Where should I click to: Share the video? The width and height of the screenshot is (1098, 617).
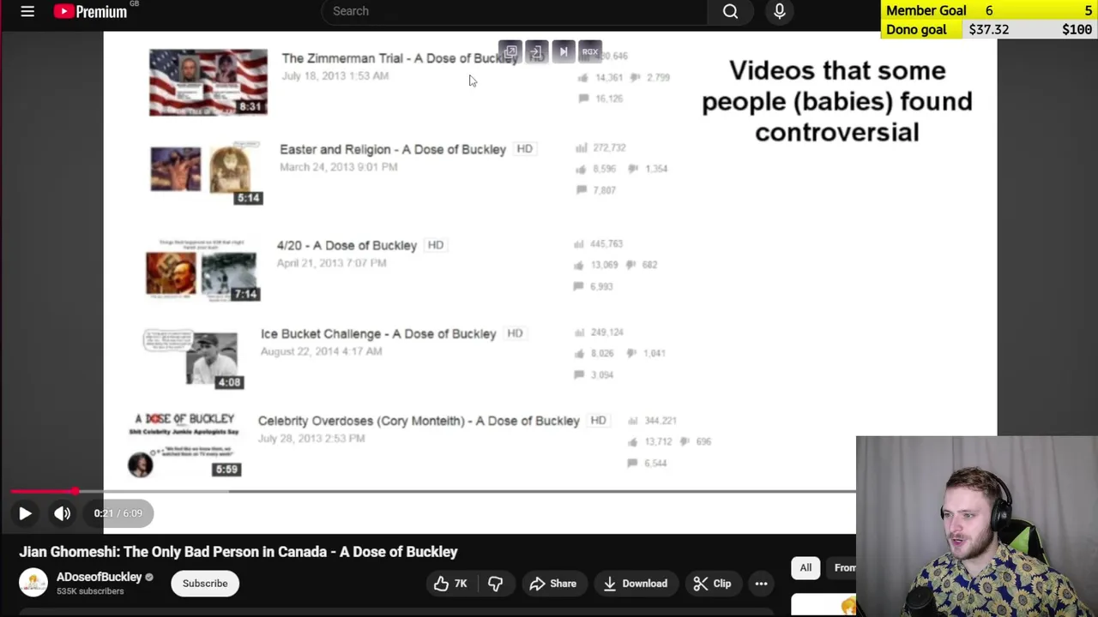(553, 584)
